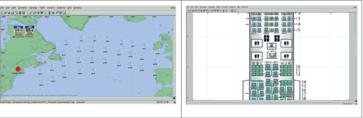Select aircraft node AC7 on the map
The image size is (363, 118).
pyautogui.click(x=122, y=41)
